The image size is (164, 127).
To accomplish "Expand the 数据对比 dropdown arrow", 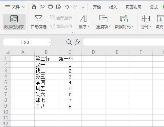I will 132,27.
